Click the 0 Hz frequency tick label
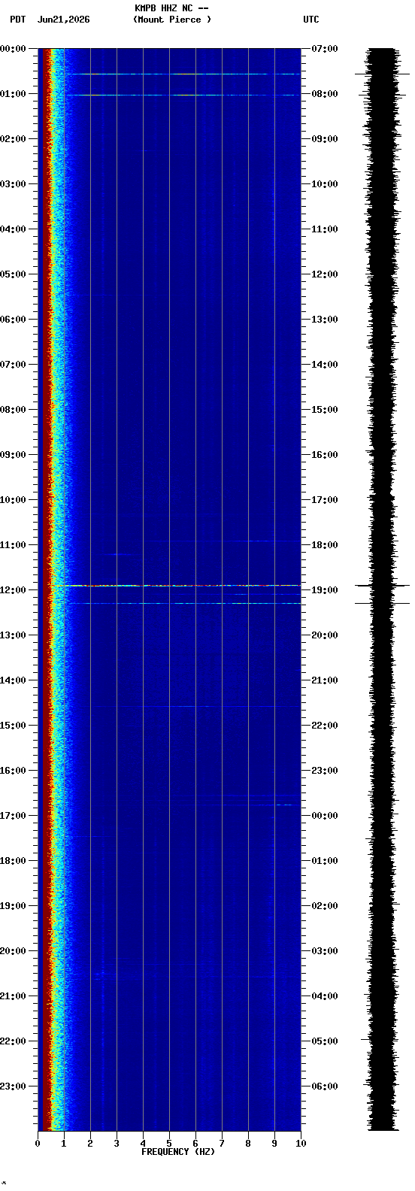Viewport: 415px width, 1191px height. click(38, 1144)
